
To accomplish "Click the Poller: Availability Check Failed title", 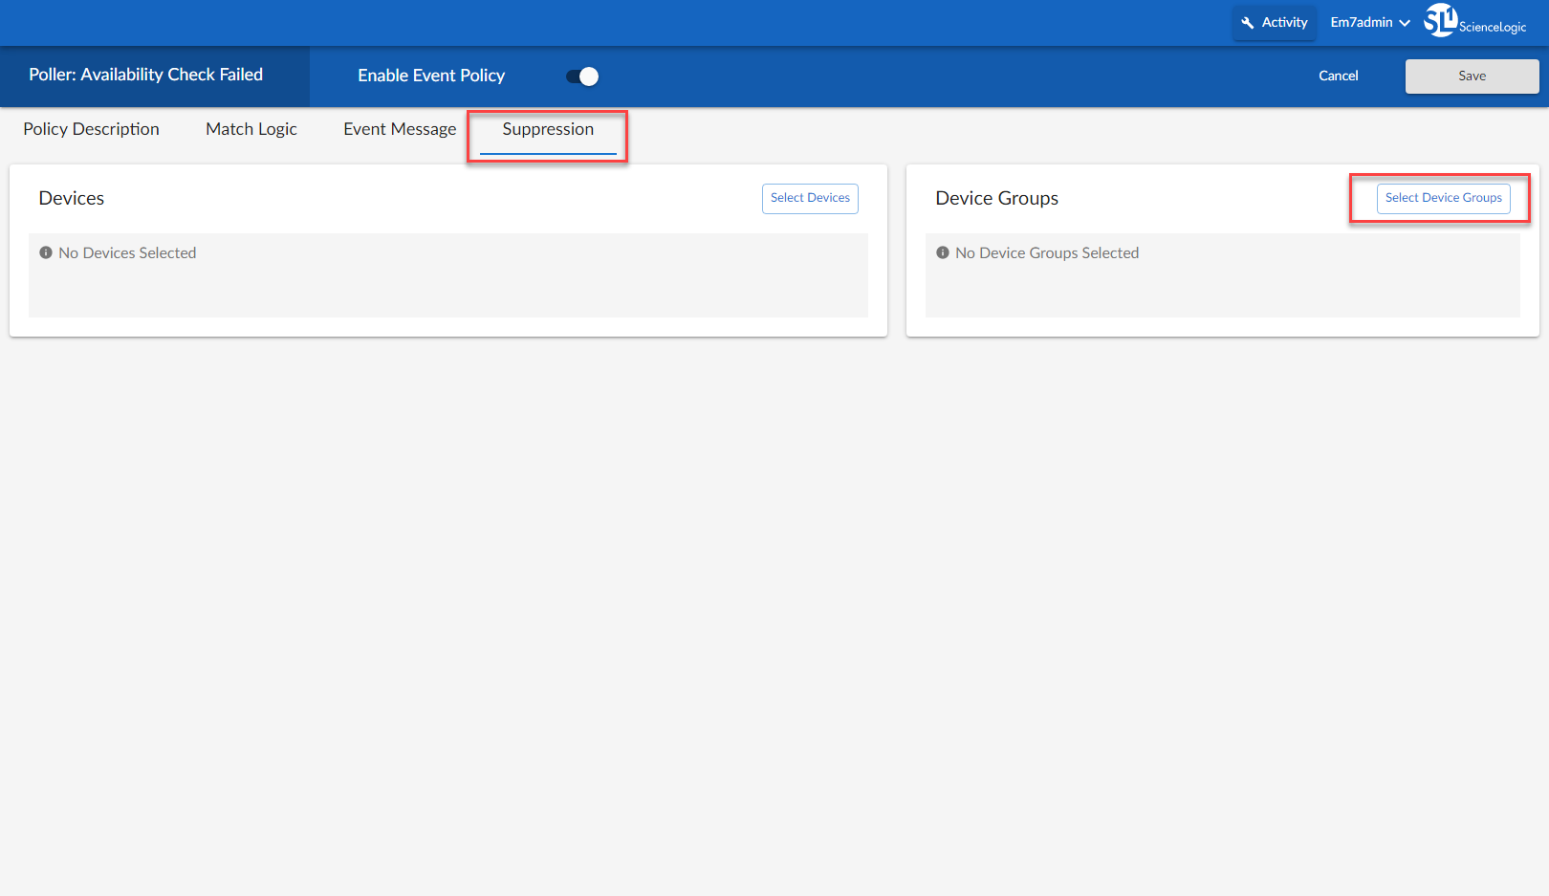I will click(x=145, y=75).
